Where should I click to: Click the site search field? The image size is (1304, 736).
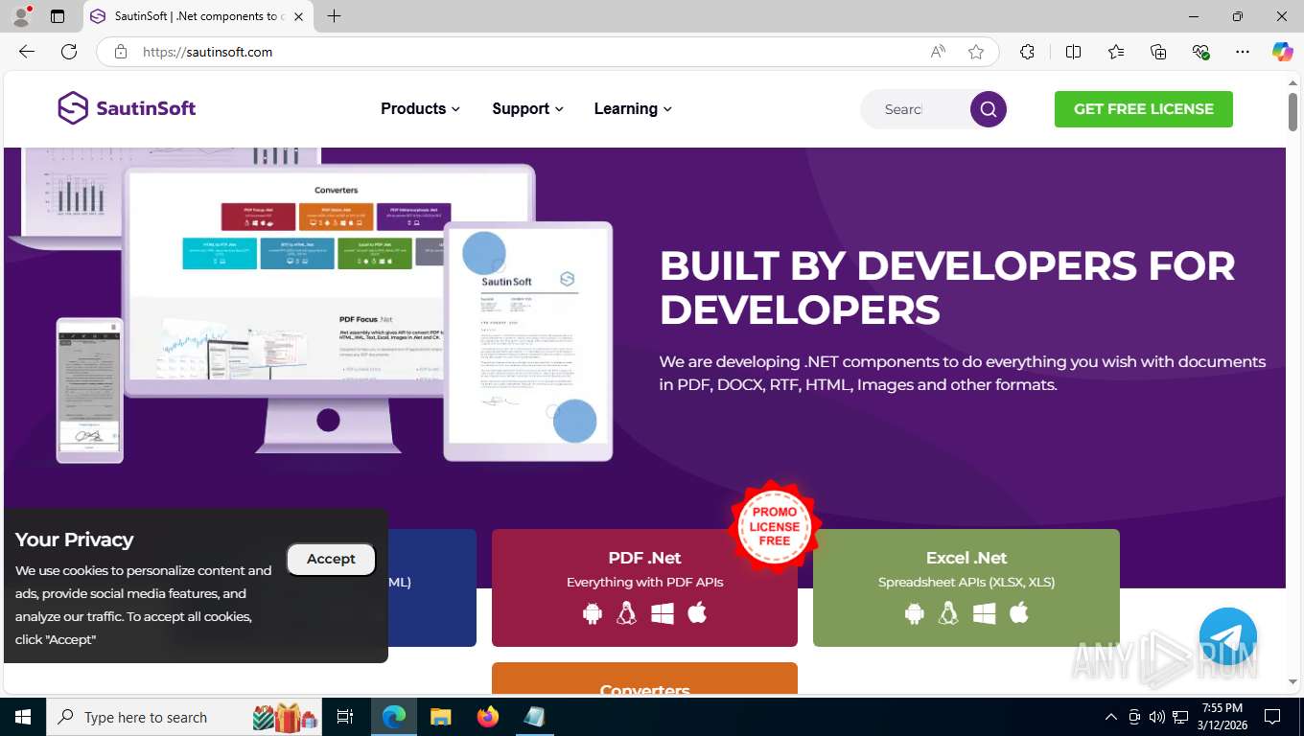tap(916, 109)
